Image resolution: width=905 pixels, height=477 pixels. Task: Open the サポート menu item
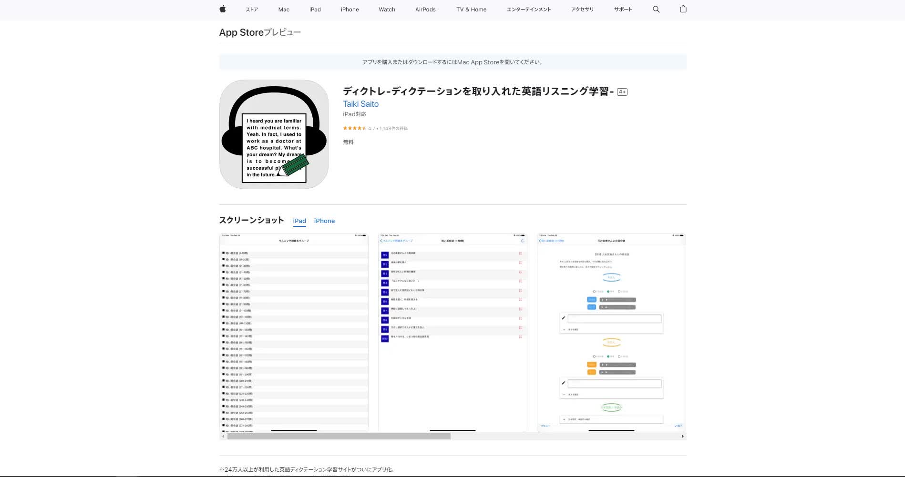pyautogui.click(x=623, y=10)
